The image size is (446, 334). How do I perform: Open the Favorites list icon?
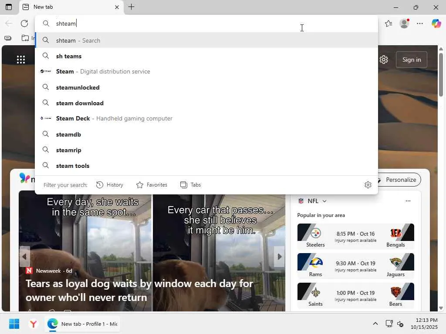(x=389, y=23)
